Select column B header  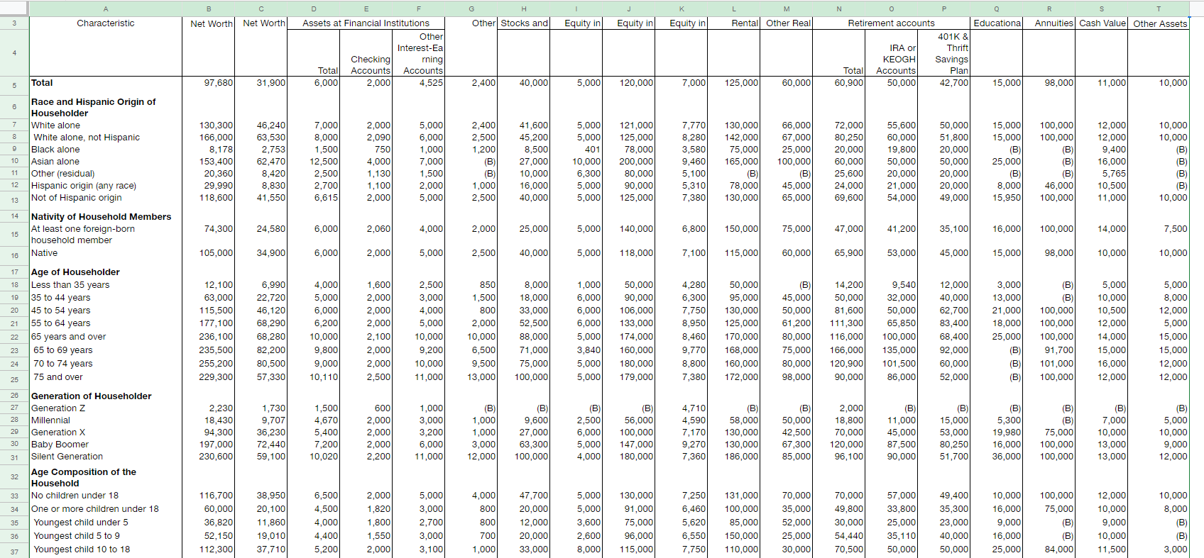tap(209, 9)
